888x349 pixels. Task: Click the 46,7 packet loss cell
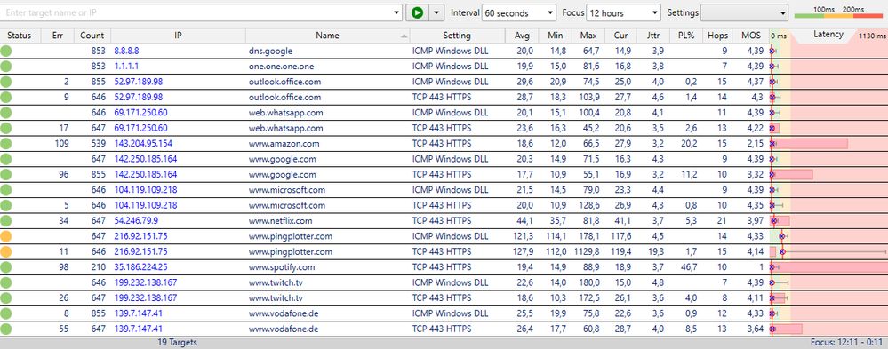click(686, 267)
